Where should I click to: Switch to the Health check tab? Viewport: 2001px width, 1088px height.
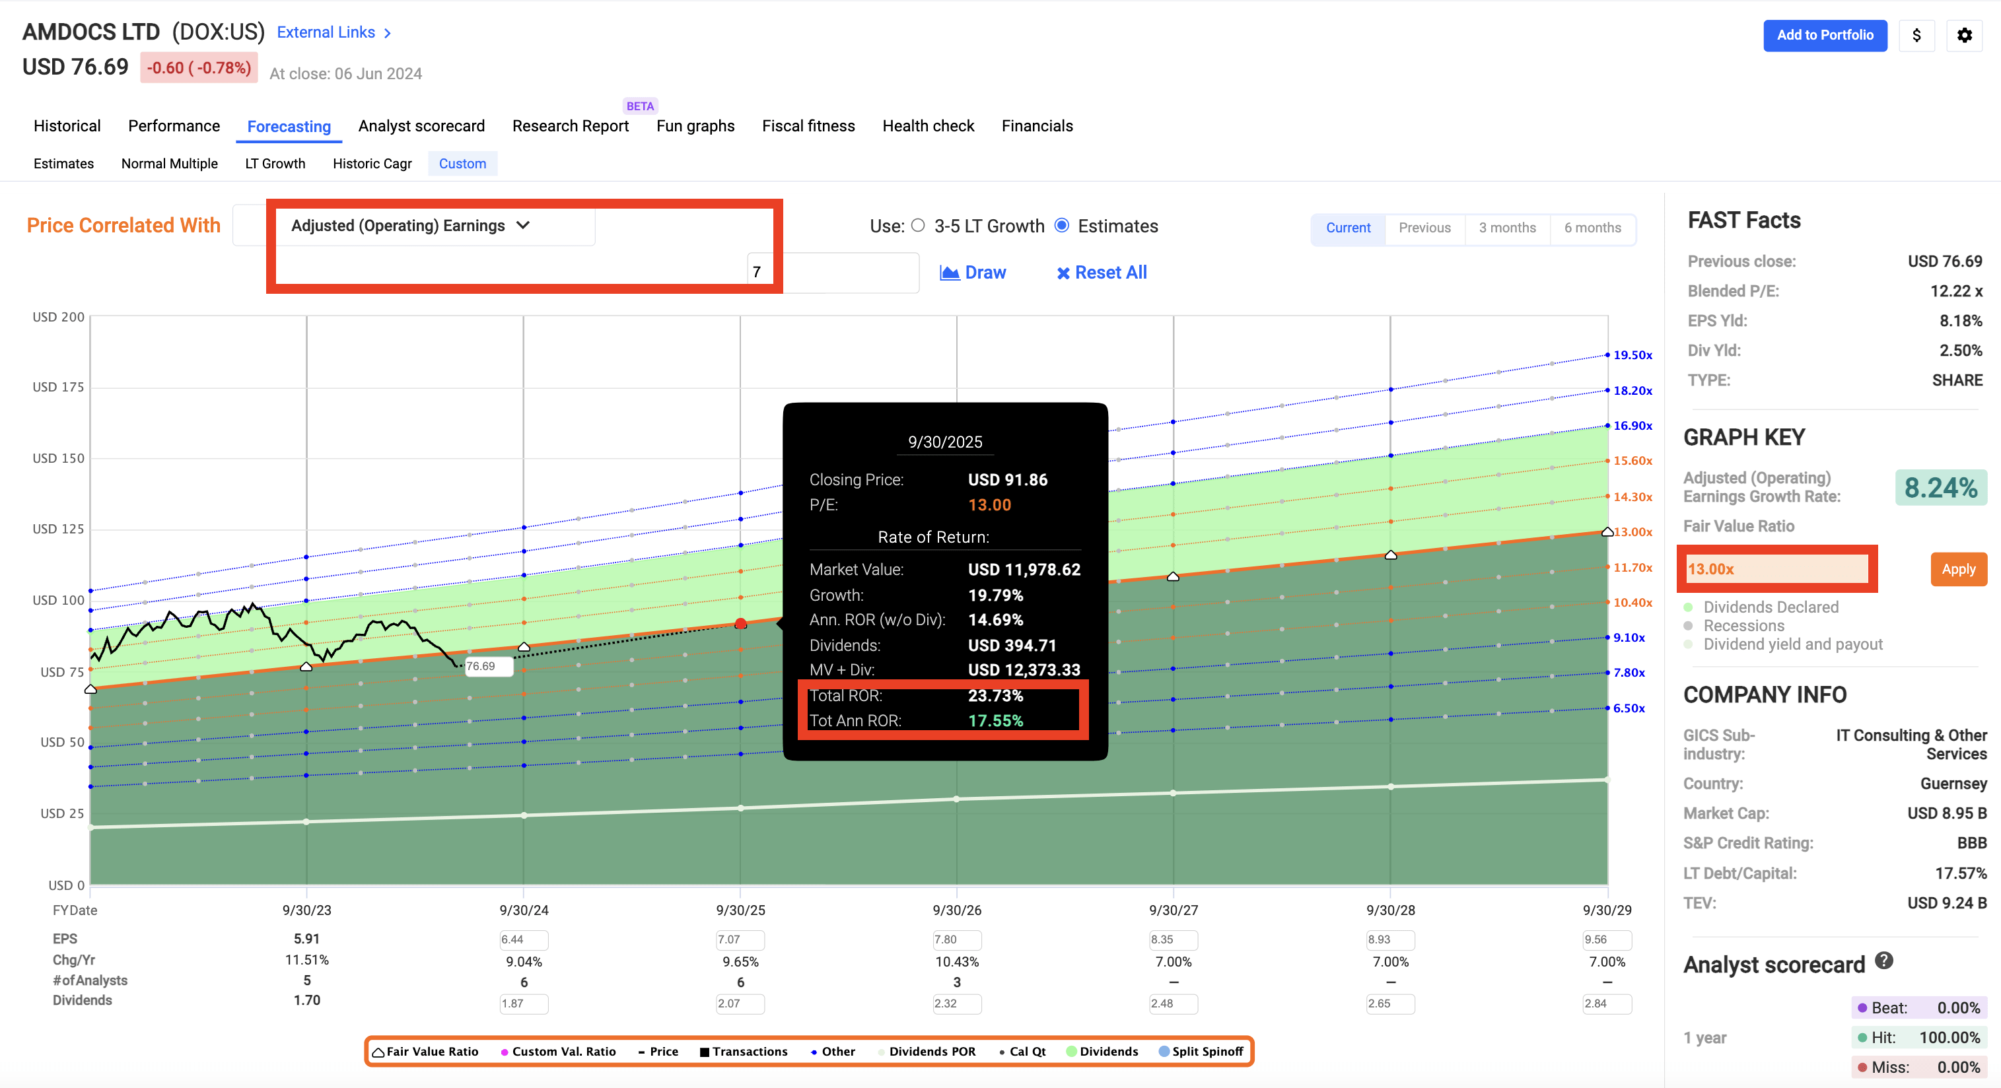[927, 126]
